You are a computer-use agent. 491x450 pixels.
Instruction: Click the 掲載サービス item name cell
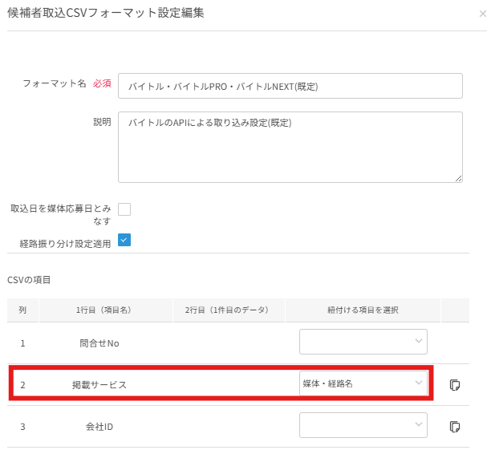(99, 385)
